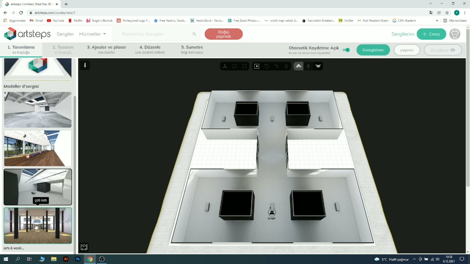The height and width of the screenshot is (264, 470).
Task: Show hidden system tray icons
Action: pos(414,259)
